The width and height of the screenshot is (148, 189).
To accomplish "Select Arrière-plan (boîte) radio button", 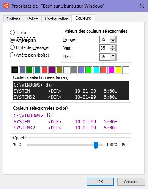I will coord(12,55).
